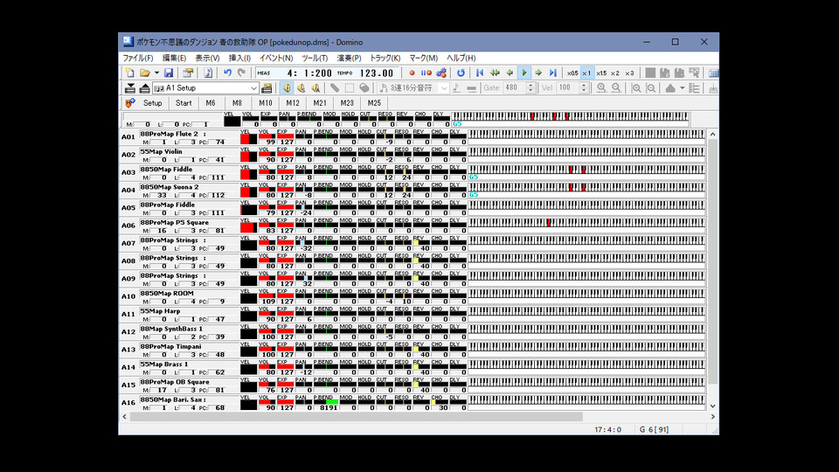Click the redo arrow icon
The height and width of the screenshot is (472, 839).
tap(241, 73)
